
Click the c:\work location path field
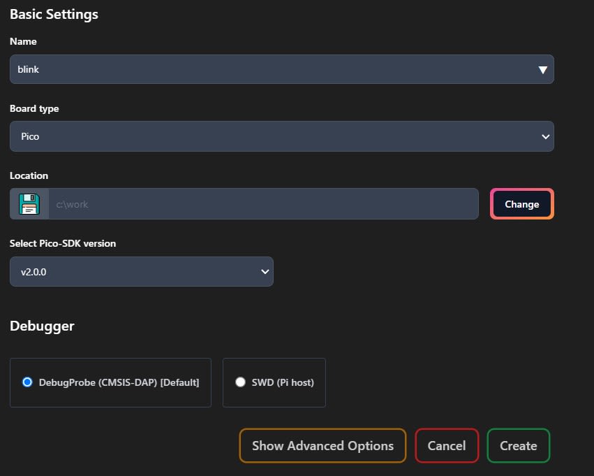click(x=263, y=204)
